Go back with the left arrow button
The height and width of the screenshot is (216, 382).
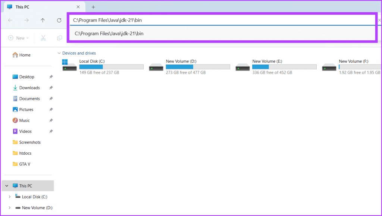point(10,20)
